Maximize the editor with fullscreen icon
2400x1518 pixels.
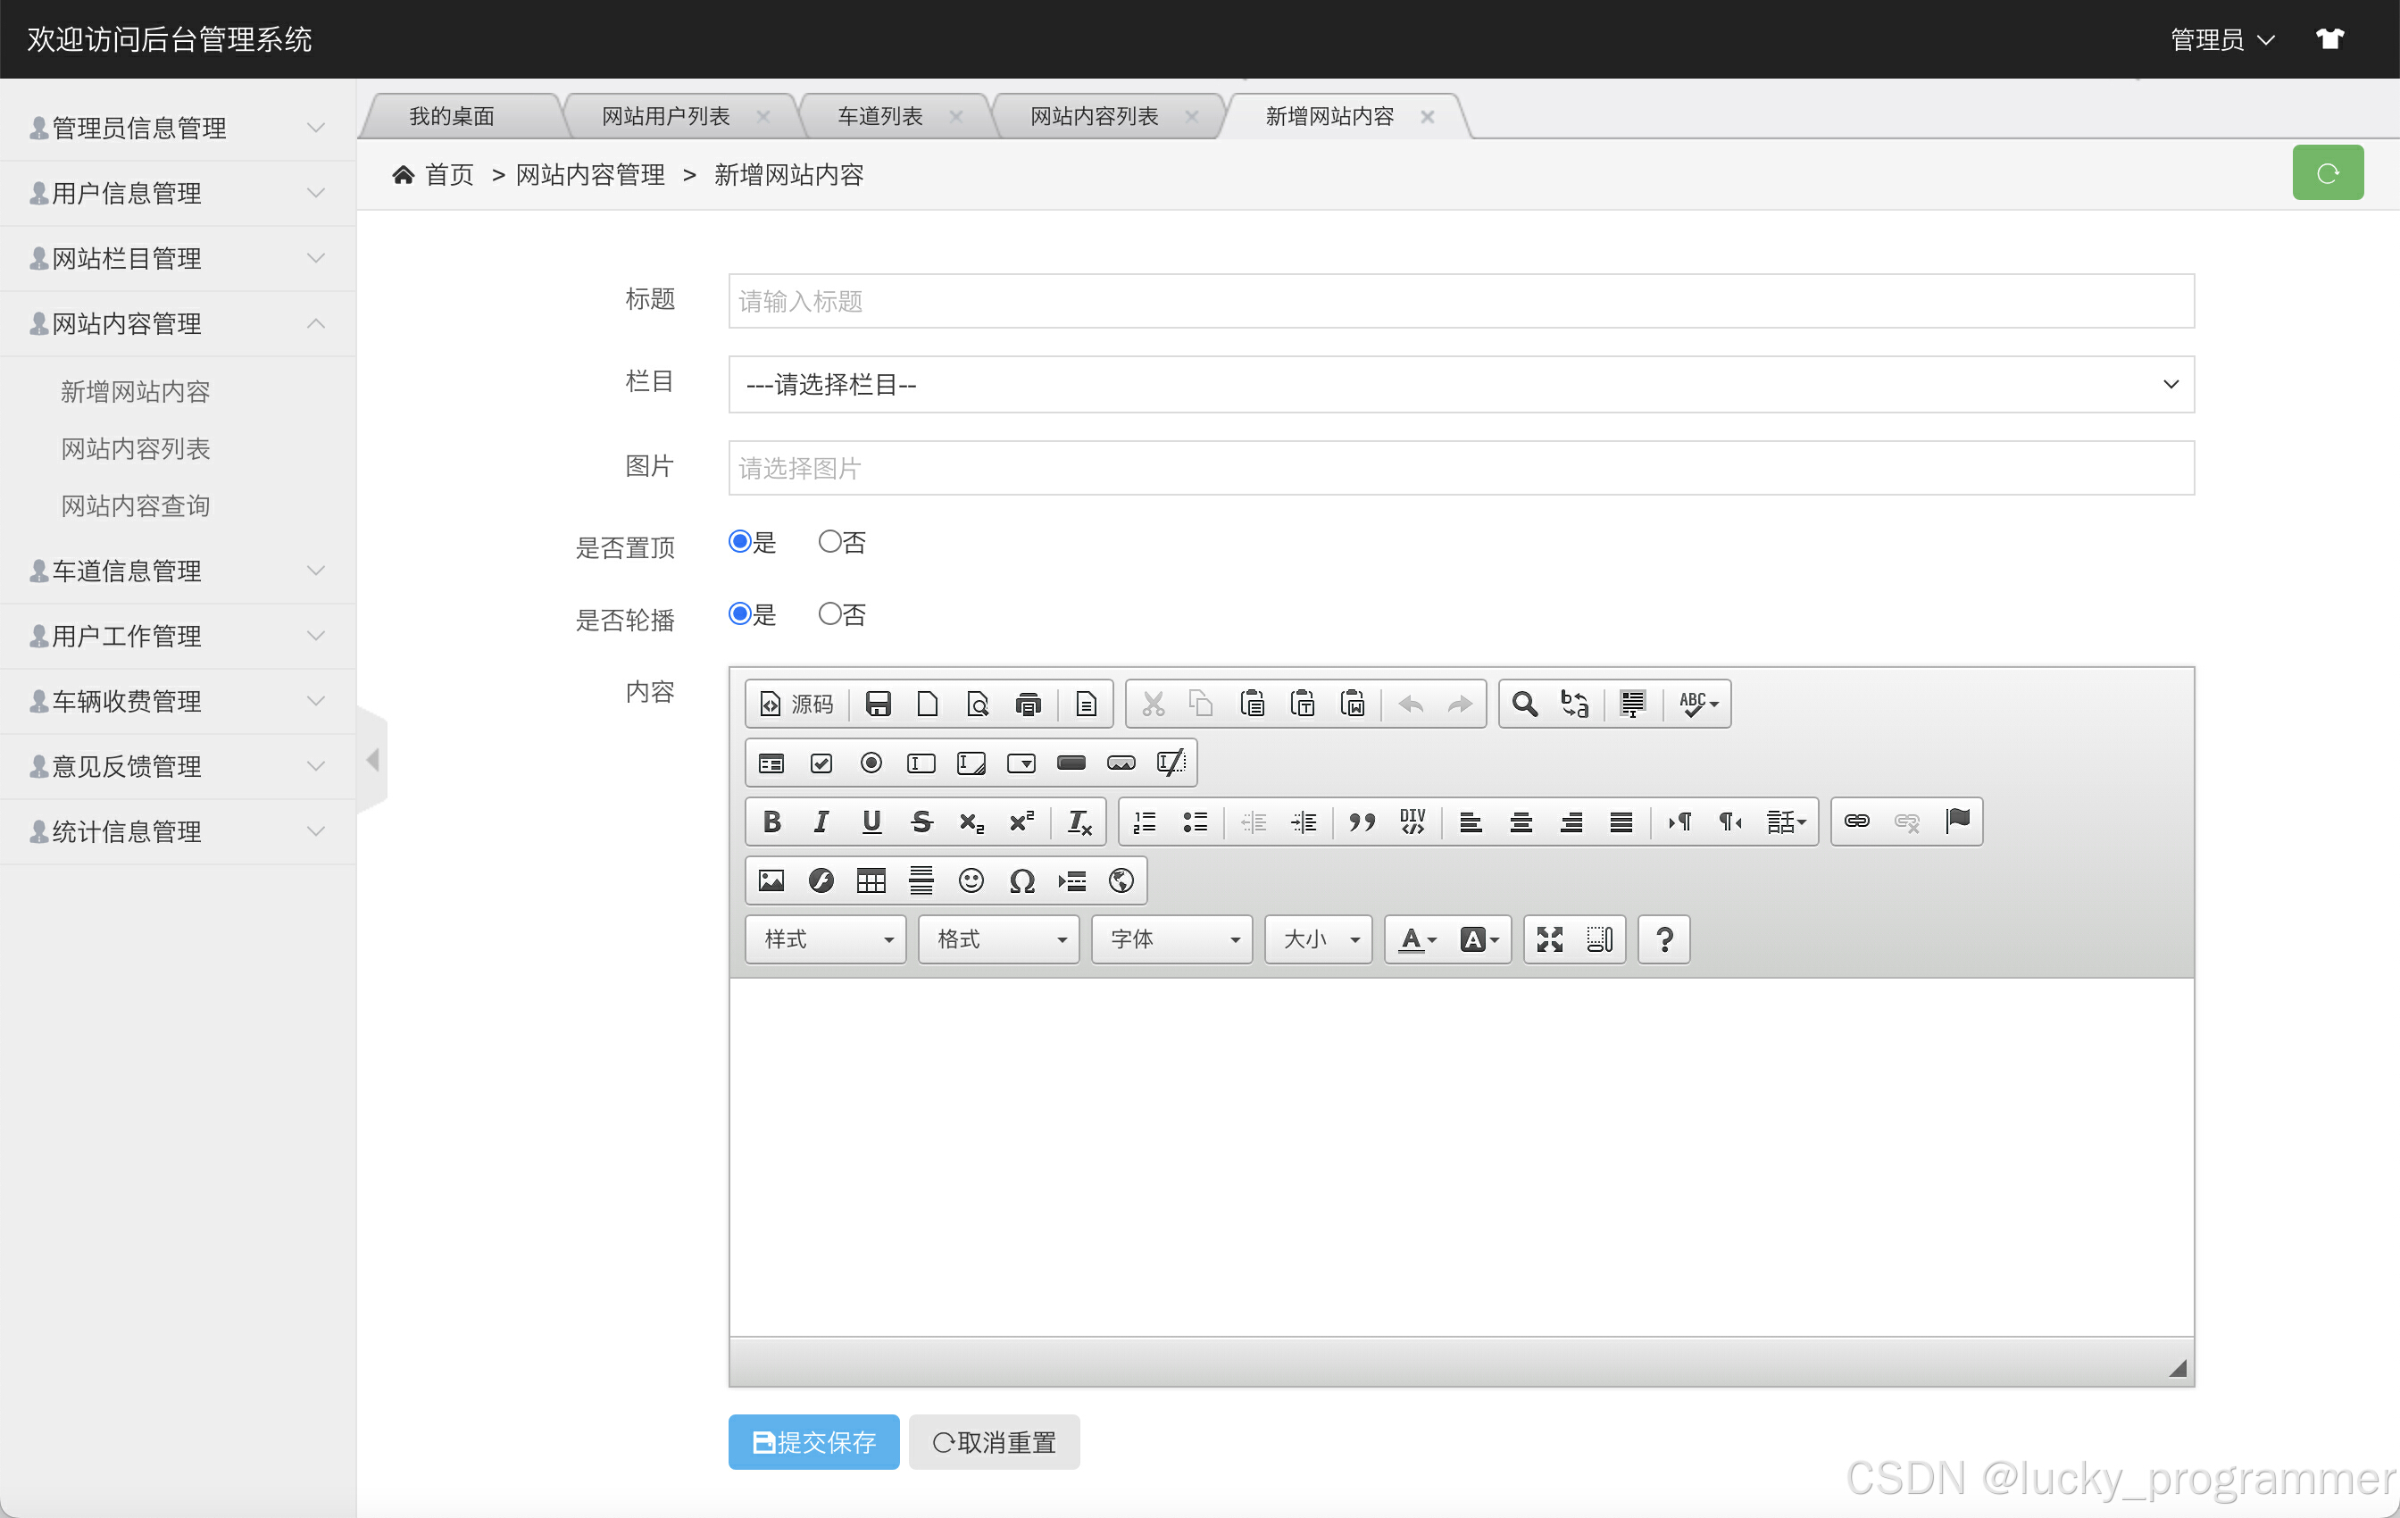pyautogui.click(x=1549, y=938)
